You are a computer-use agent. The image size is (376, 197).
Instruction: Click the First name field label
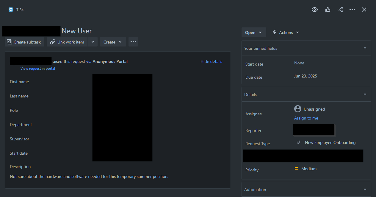point(19,82)
